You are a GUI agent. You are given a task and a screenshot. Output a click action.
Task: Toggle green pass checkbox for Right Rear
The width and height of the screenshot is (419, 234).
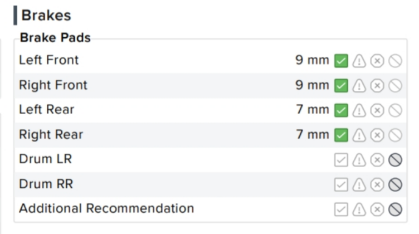click(x=341, y=135)
